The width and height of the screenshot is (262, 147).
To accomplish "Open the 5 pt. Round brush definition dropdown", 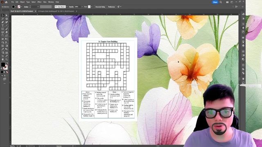I will tap(67, 7).
